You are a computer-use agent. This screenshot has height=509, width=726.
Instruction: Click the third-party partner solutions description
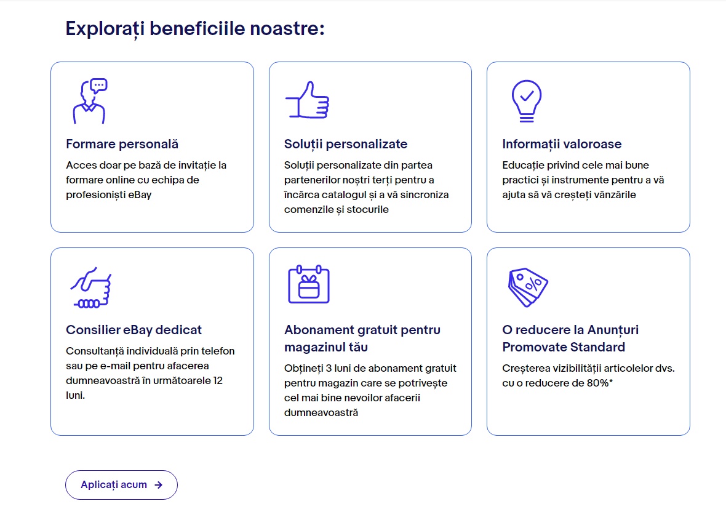pos(366,187)
